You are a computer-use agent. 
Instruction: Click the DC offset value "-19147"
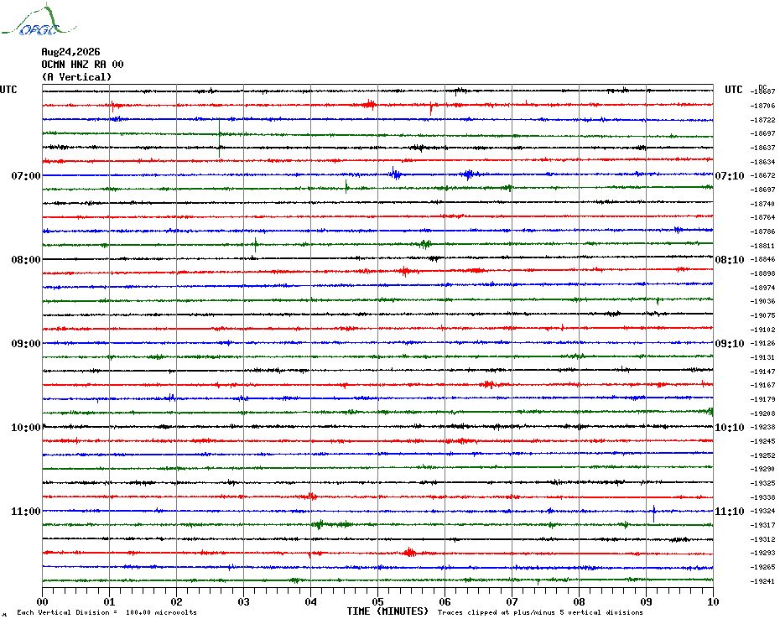pyautogui.click(x=762, y=372)
